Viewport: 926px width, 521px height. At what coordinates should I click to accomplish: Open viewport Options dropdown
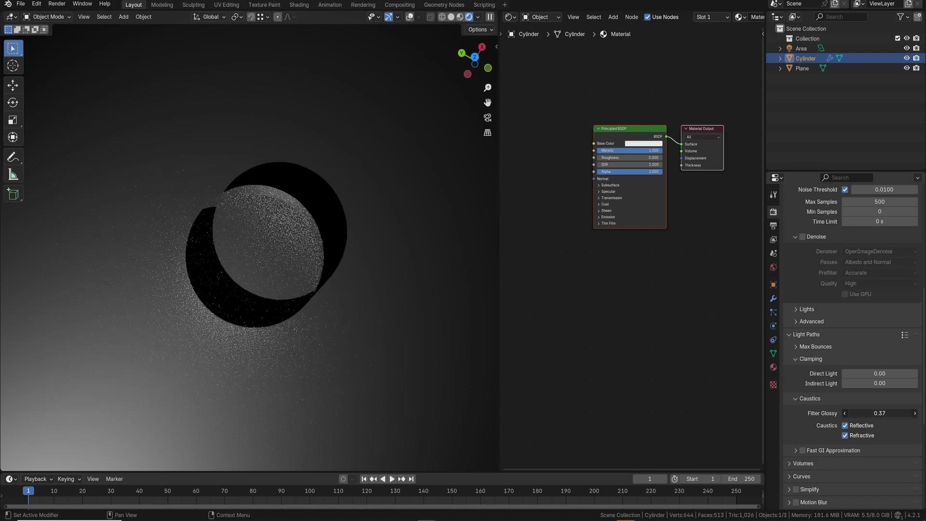[x=480, y=29]
